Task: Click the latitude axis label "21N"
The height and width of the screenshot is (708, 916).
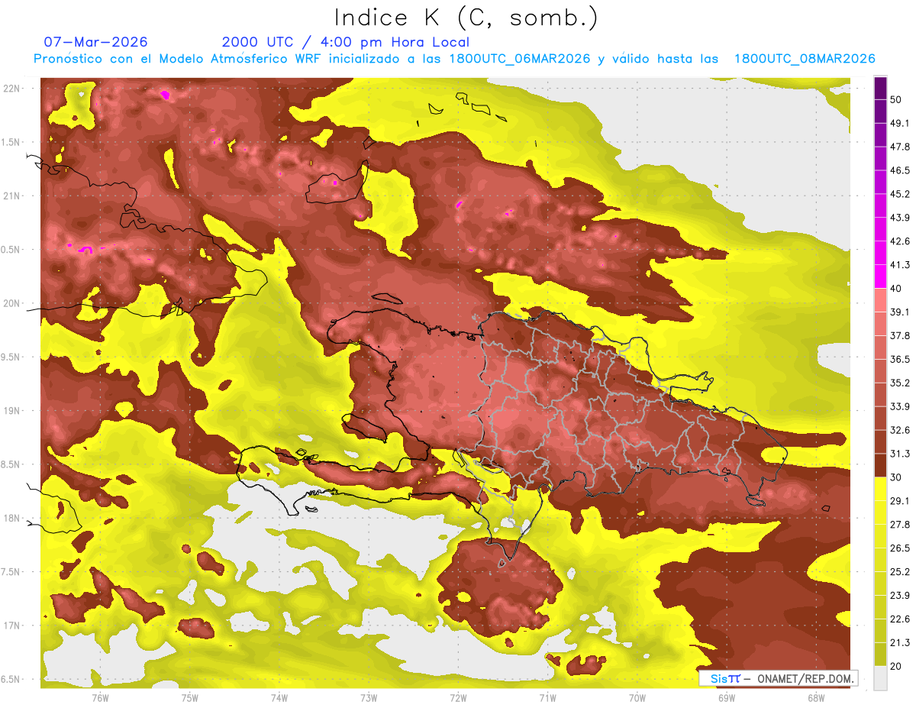Action: (x=12, y=196)
